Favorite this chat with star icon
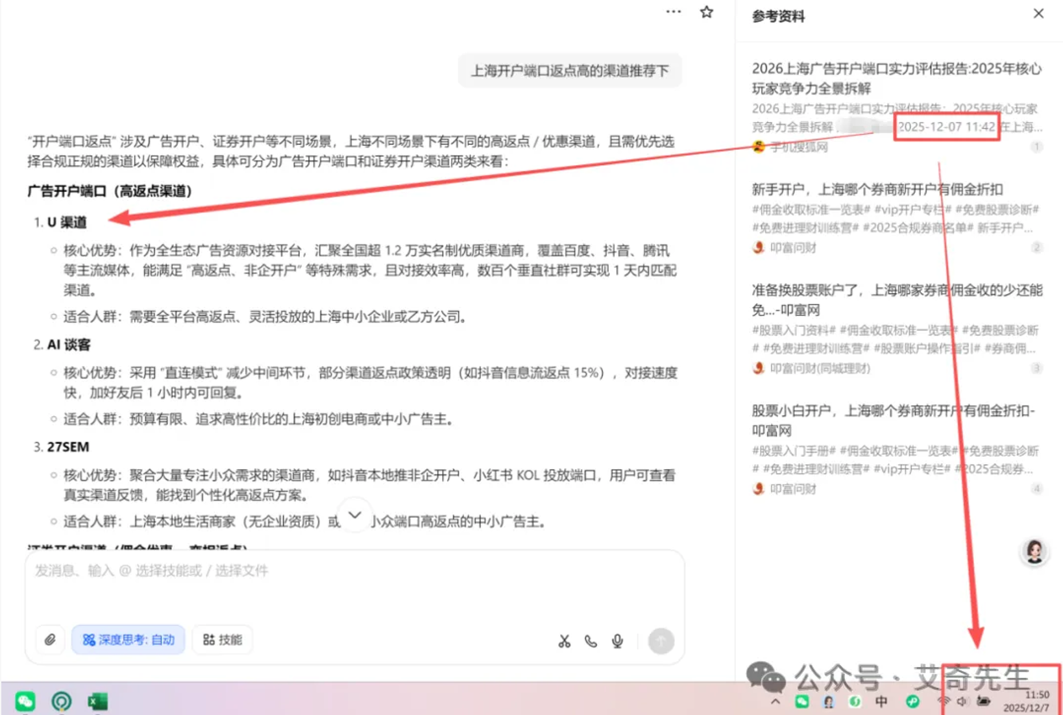Viewport: 1063px width, 715px height. pyautogui.click(x=707, y=12)
